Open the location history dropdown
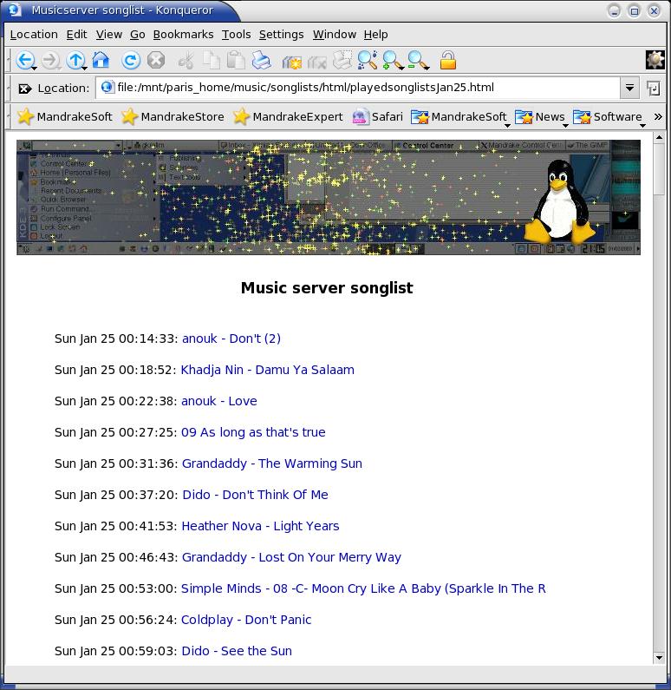The image size is (671, 690). (x=629, y=88)
